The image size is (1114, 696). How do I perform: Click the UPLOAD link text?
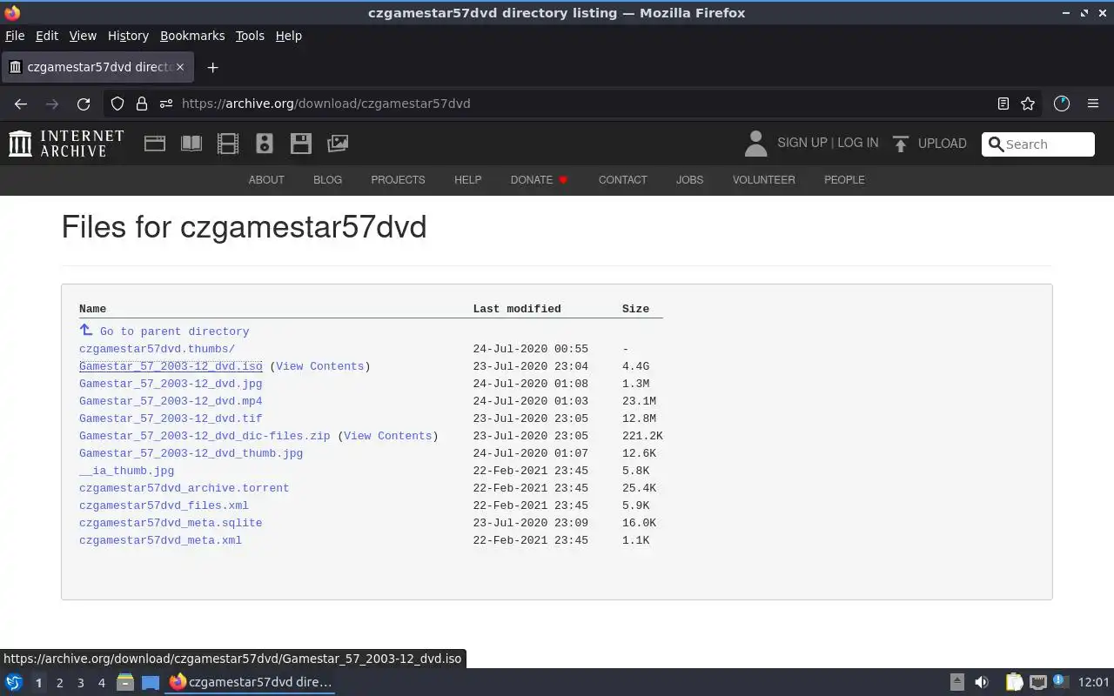pyautogui.click(x=943, y=144)
